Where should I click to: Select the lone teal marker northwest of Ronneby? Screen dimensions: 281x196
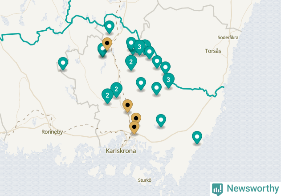(63, 64)
